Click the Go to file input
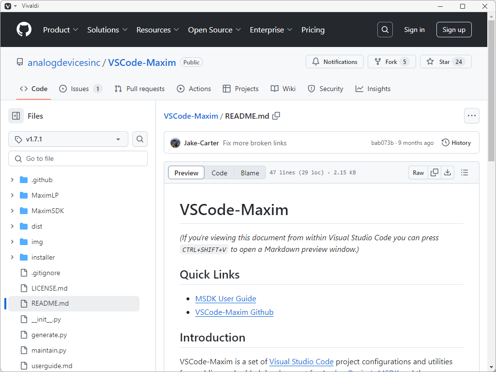Screen dimensions: 496x372 point(78,158)
